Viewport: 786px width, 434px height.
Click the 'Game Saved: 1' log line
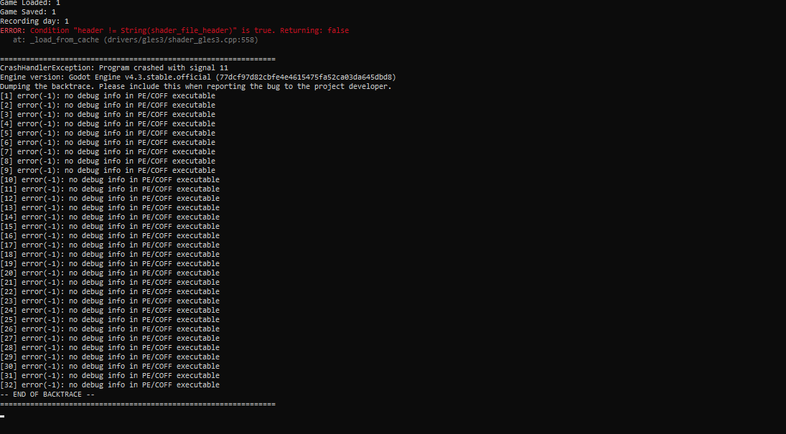click(x=27, y=12)
